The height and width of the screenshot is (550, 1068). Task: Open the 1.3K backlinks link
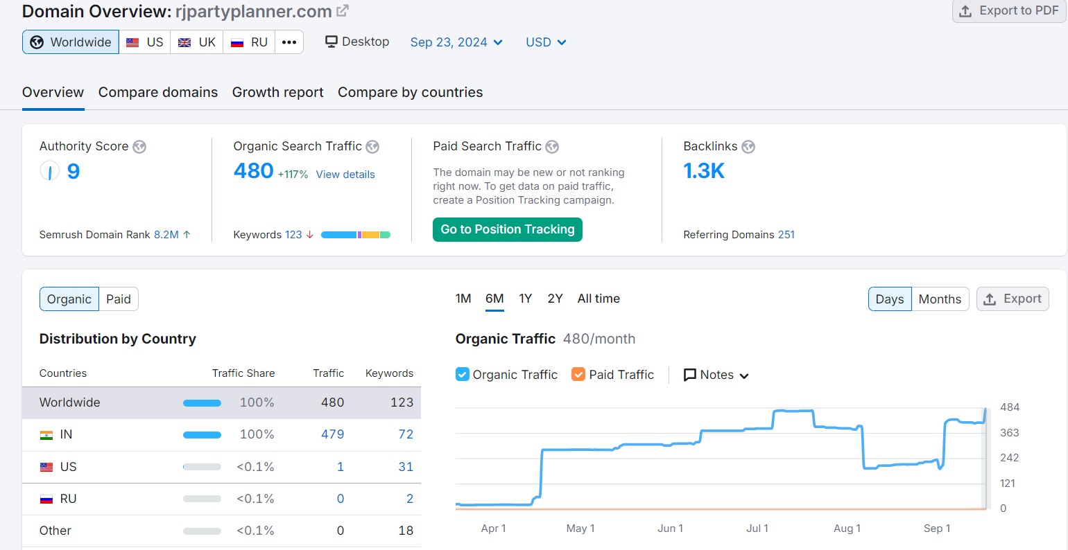[x=704, y=170]
